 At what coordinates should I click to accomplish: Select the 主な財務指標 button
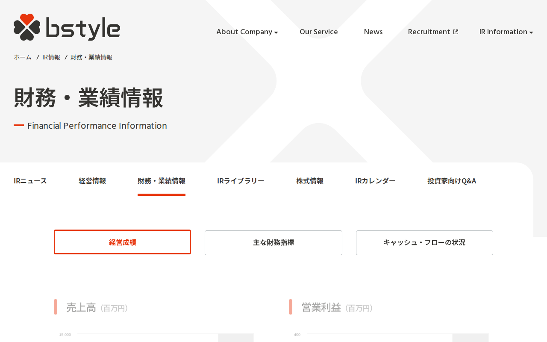(x=273, y=243)
